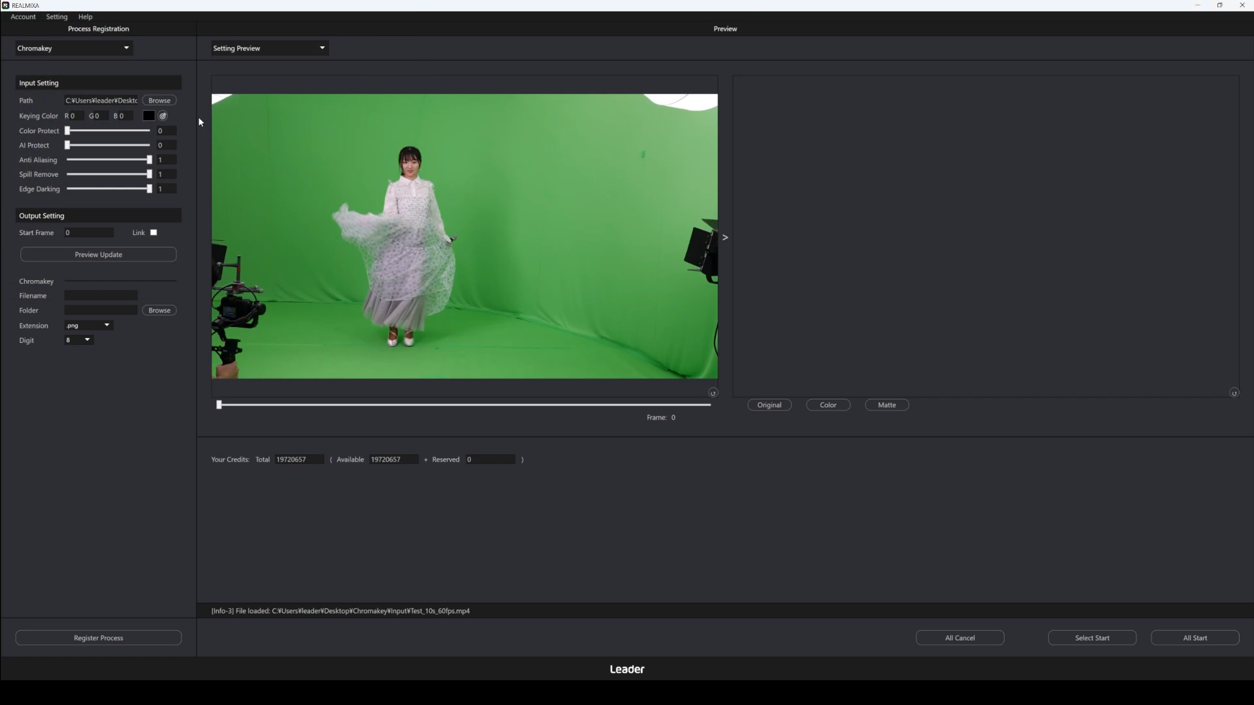Click the reset icon below the right preview
Image resolution: width=1254 pixels, height=705 pixels.
click(1234, 393)
